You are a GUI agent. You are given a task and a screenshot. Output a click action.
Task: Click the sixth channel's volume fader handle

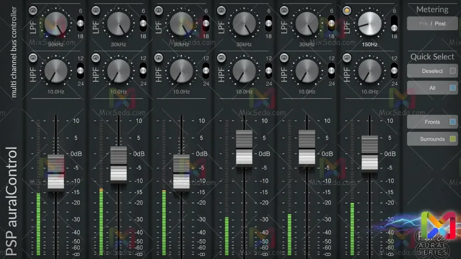(369, 153)
